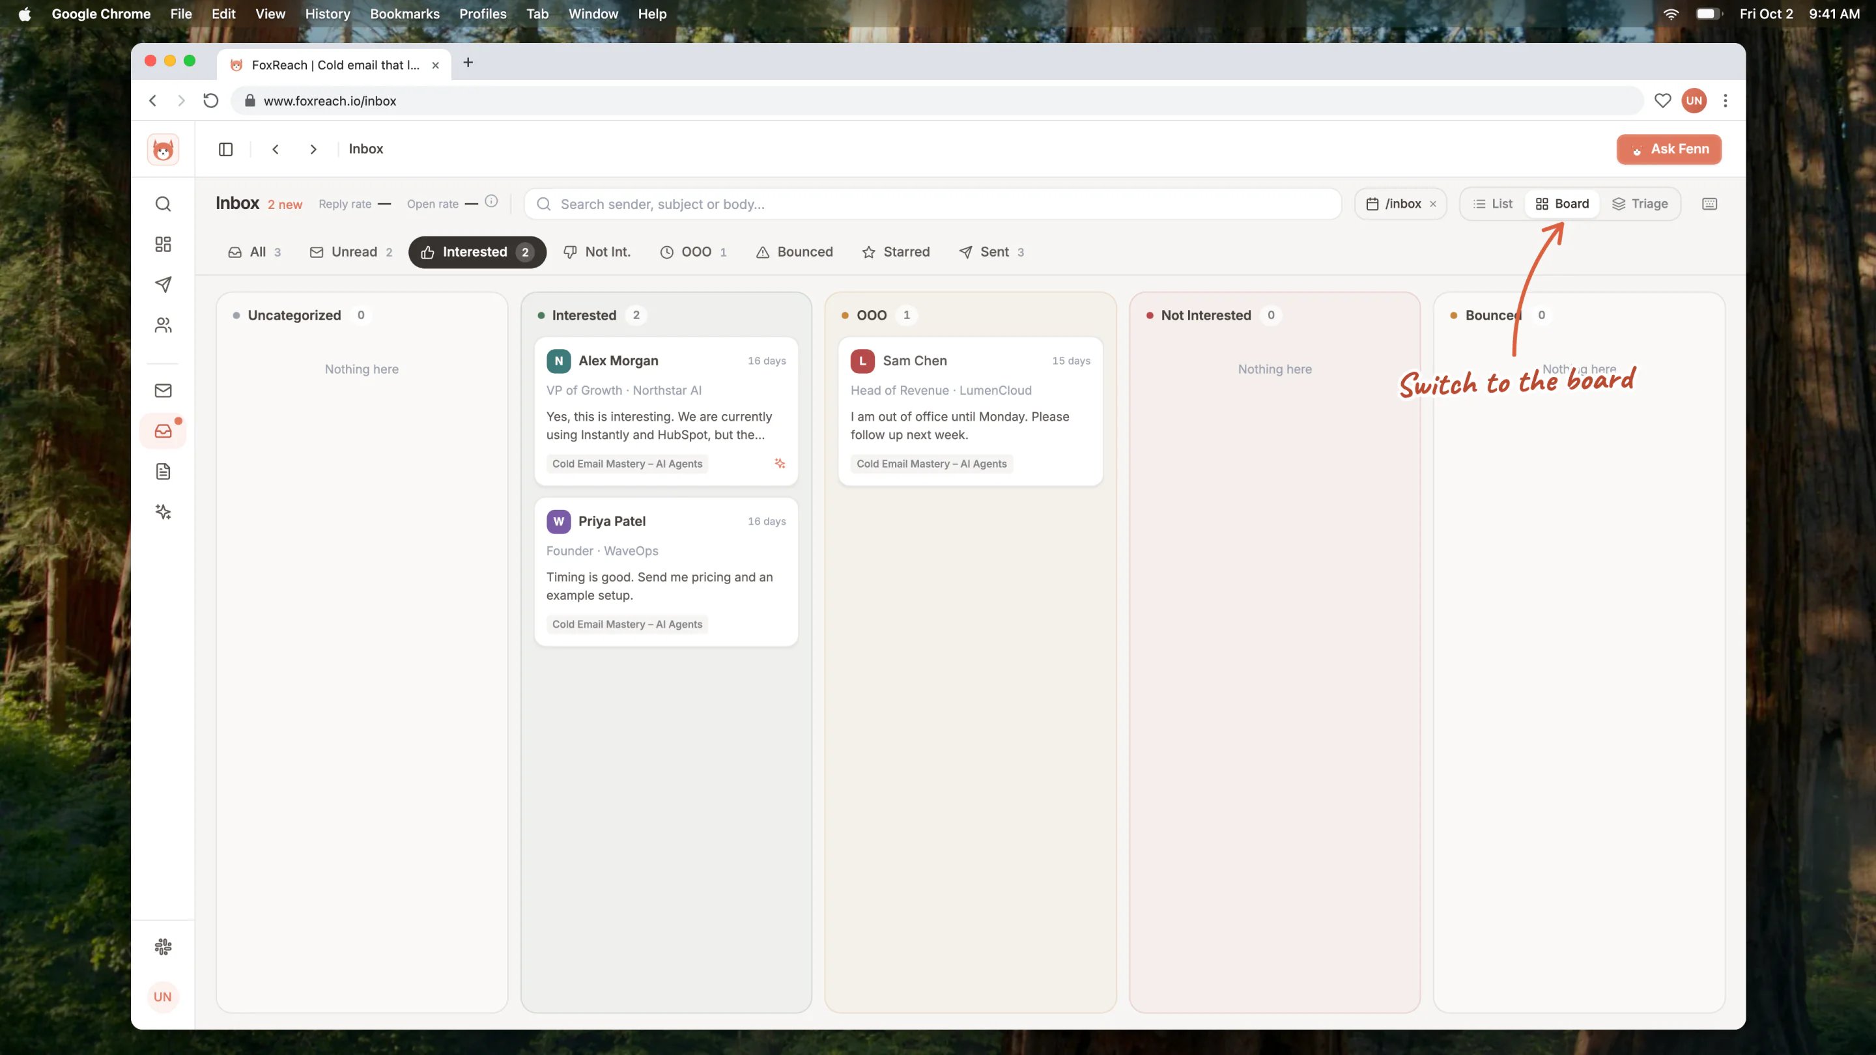Open the UN user avatar in sidebar
This screenshot has height=1055, width=1876.
point(163,997)
